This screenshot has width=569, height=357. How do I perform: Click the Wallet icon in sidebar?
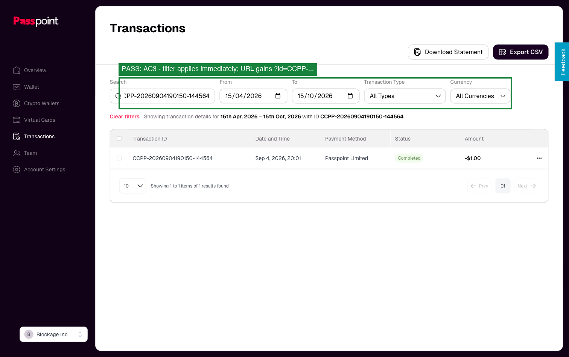tap(17, 87)
